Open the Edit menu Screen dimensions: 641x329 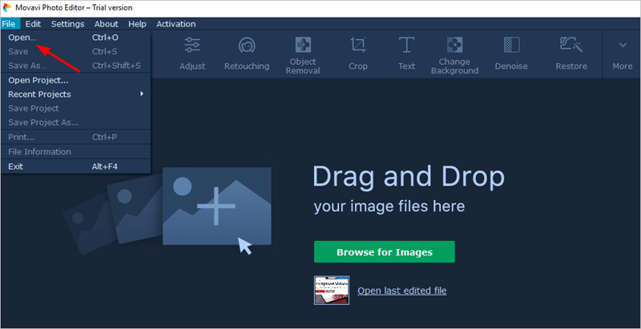click(x=33, y=24)
